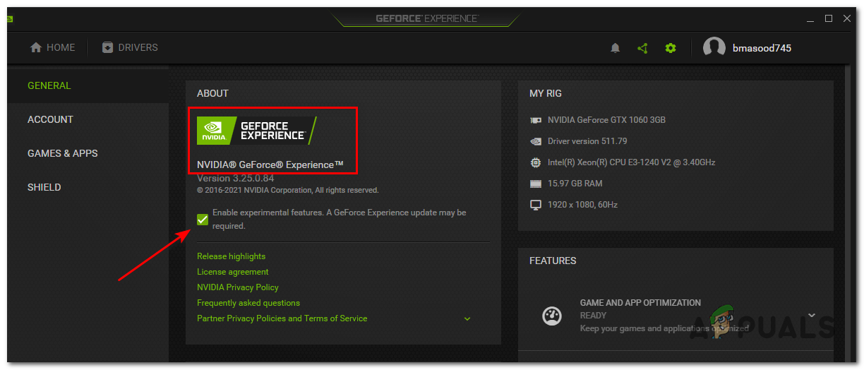Viewport: 864px width, 370px height.
Task: Open the DRIVERS tab
Action: pos(130,47)
